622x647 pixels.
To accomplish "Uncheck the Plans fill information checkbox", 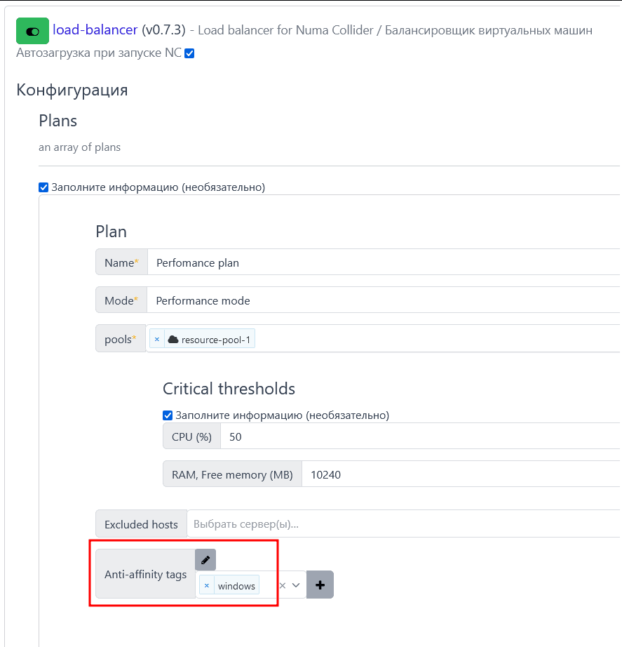I will click(x=44, y=187).
